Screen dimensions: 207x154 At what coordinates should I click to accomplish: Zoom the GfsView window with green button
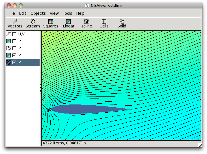21,5
